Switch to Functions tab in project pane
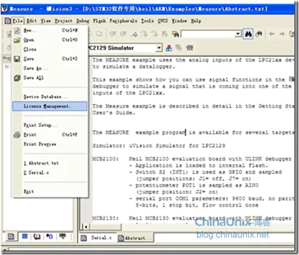This screenshot has height=255, width=299. click(x=49, y=236)
